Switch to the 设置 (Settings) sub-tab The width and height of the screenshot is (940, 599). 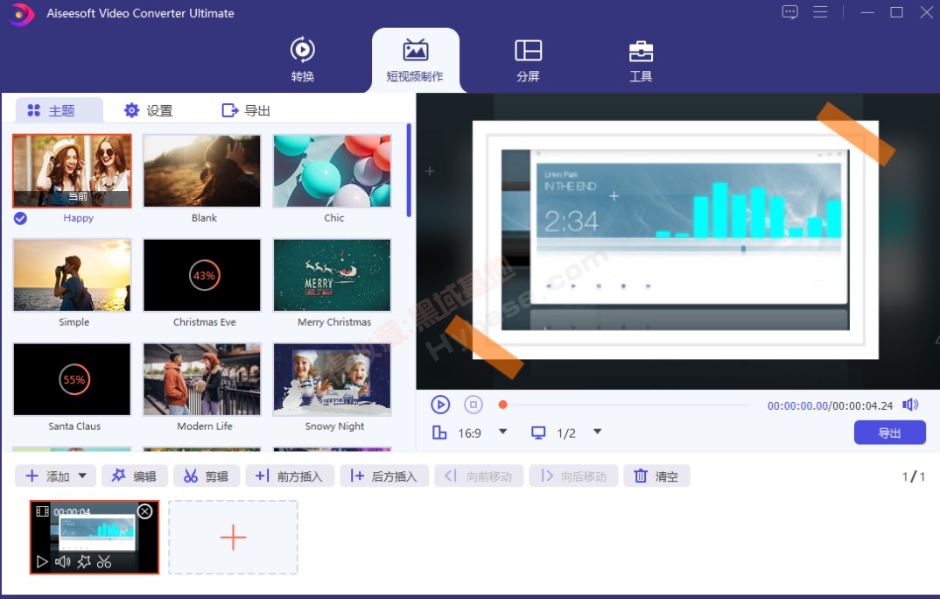point(147,110)
